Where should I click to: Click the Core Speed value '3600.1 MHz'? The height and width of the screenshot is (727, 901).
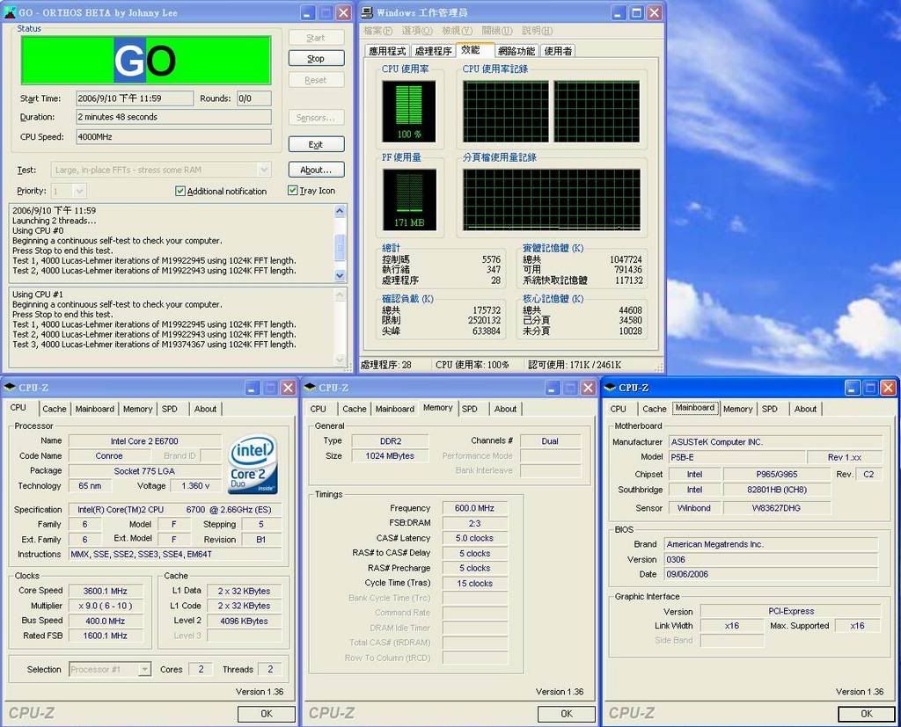pos(106,591)
